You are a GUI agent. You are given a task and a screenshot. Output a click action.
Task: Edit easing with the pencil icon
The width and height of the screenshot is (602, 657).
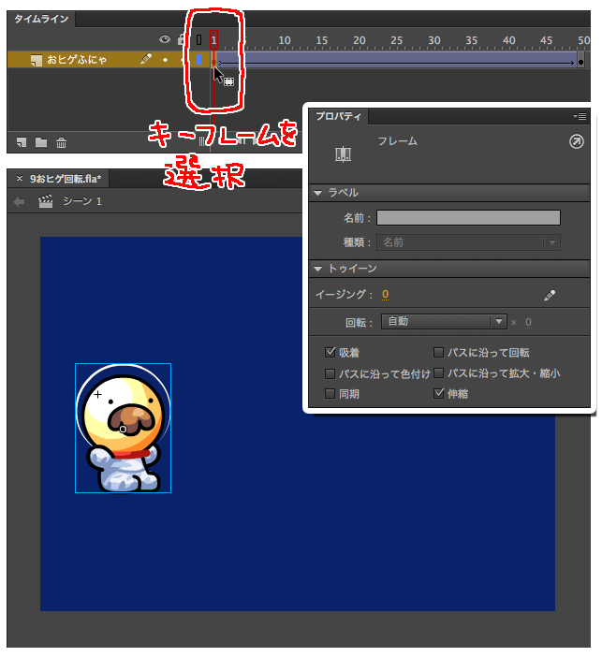pos(550,296)
